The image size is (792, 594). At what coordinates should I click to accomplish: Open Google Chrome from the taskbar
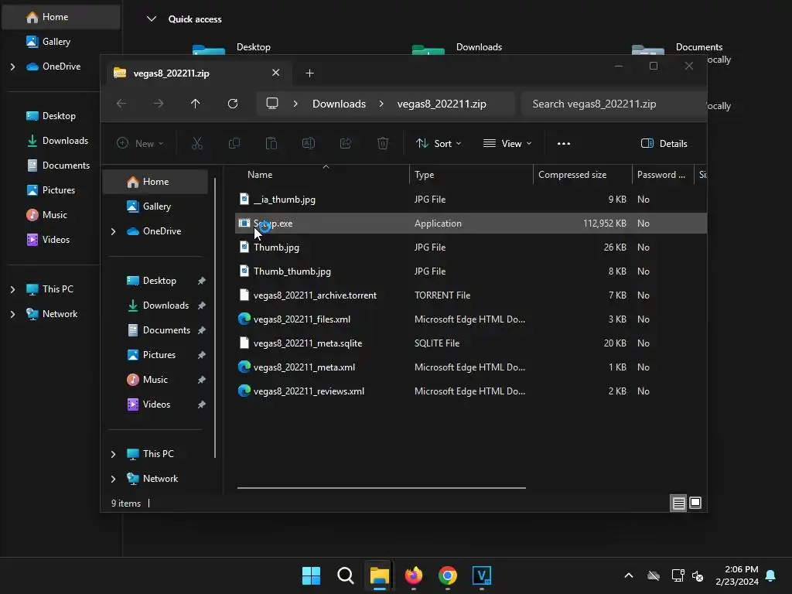click(448, 575)
